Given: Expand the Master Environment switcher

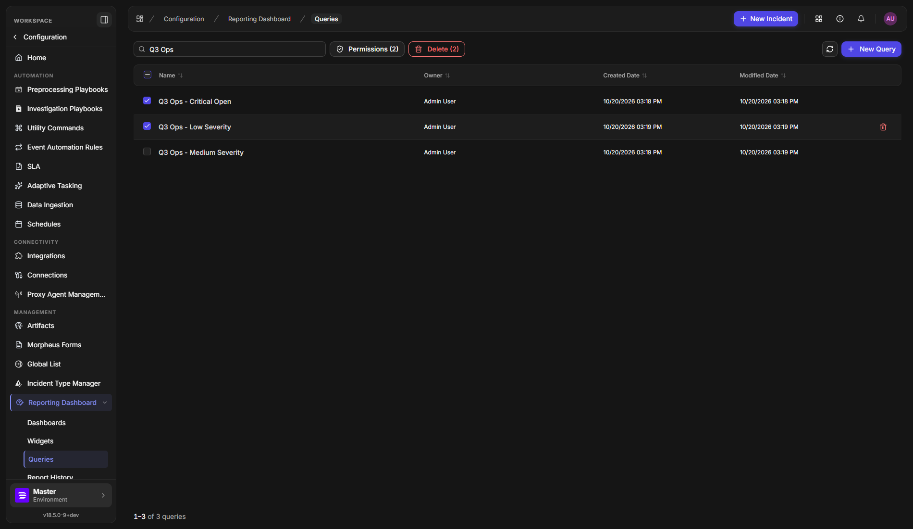Looking at the screenshot, I should [x=61, y=495].
